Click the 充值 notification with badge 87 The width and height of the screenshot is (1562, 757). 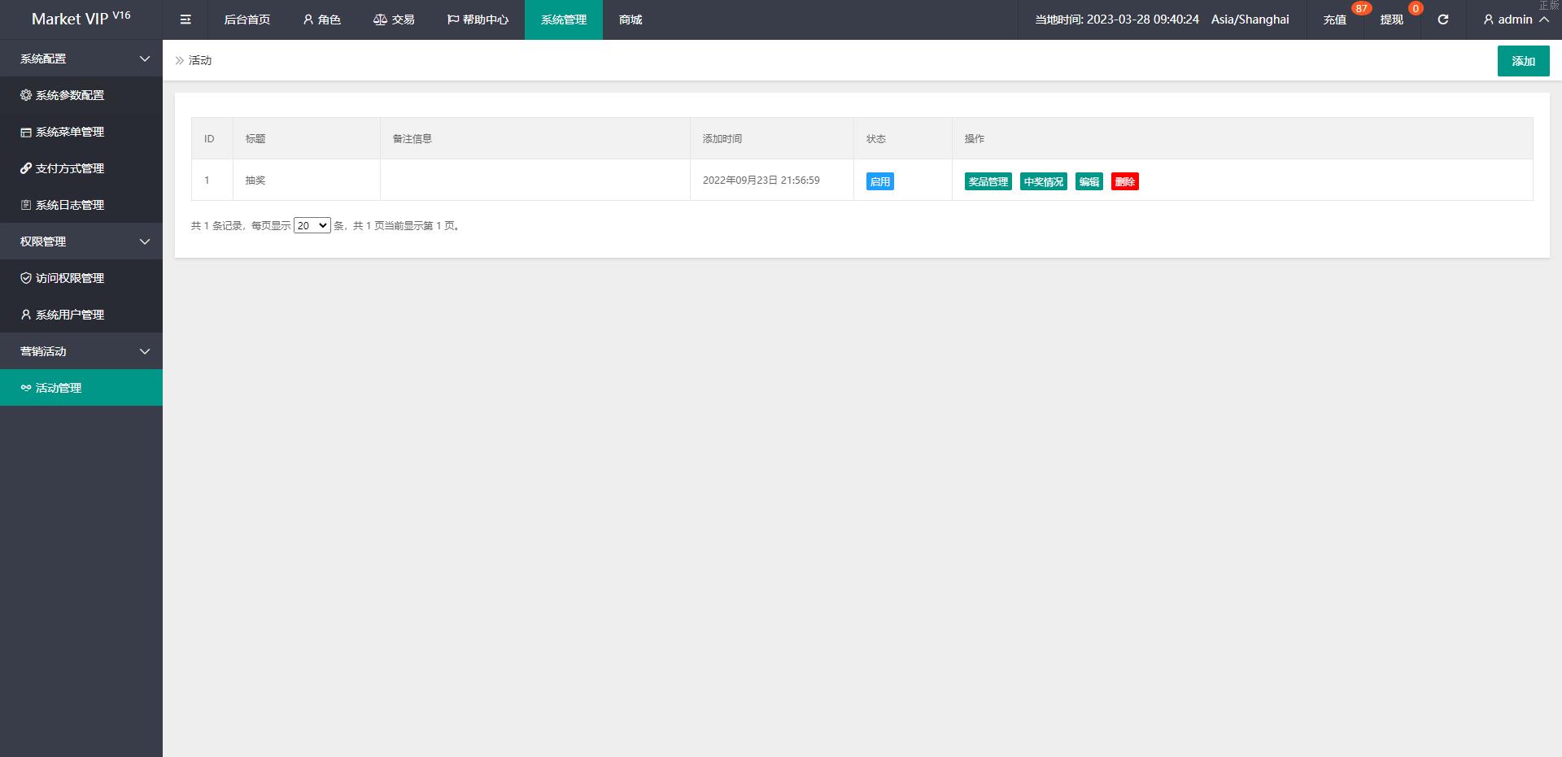tap(1335, 20)
